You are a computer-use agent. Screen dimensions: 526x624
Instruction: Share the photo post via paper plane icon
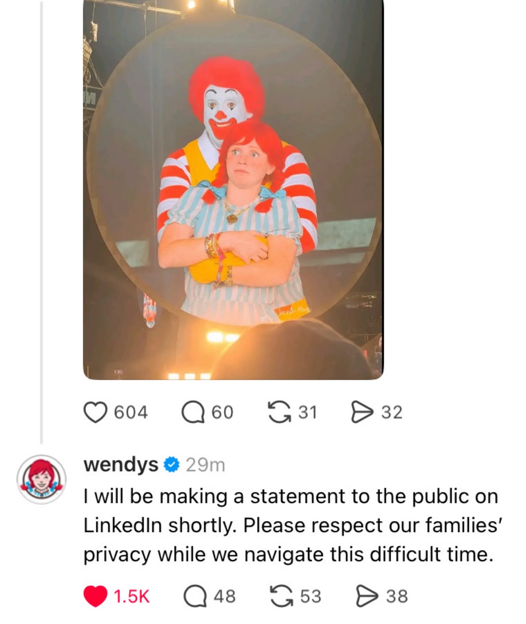362,412
